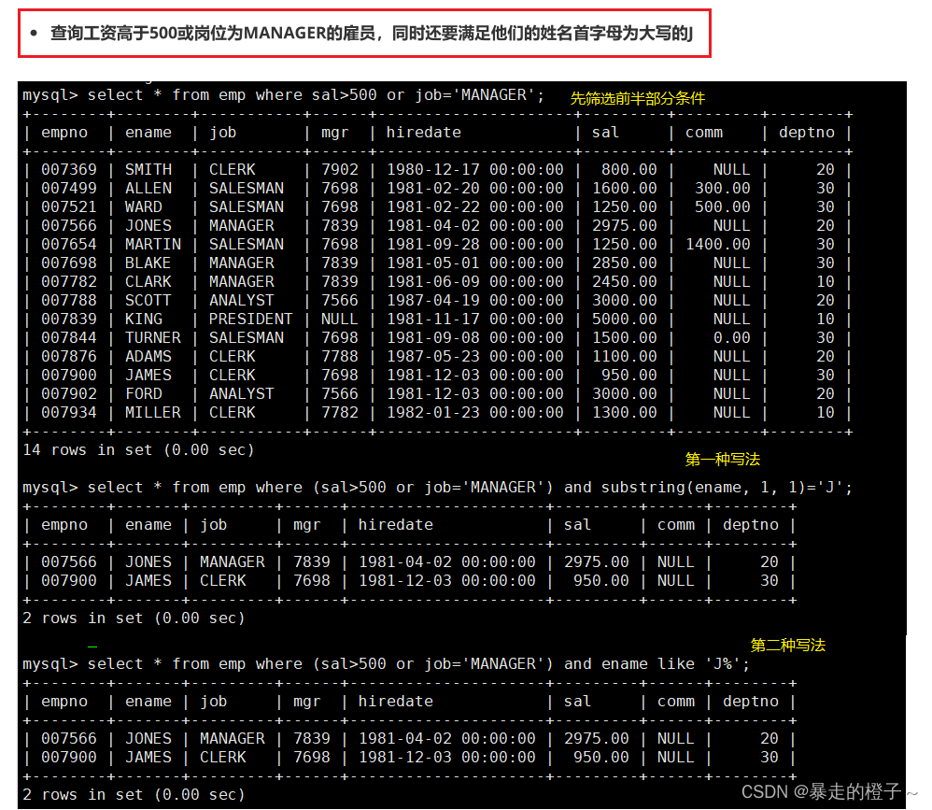Click hiredate 1987-04-19 00:00:00
The height and width of the screenshot is (810, 932).
(475, 300)
